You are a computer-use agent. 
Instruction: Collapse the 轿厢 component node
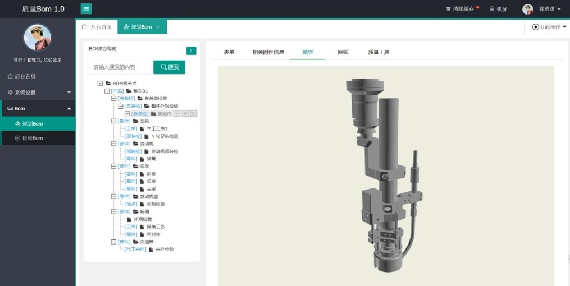tap(113, 211)
